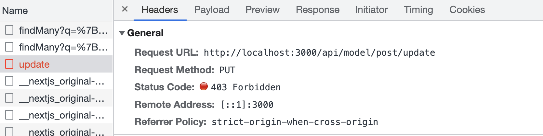Switch to the Payload tab

click(212, 10)
